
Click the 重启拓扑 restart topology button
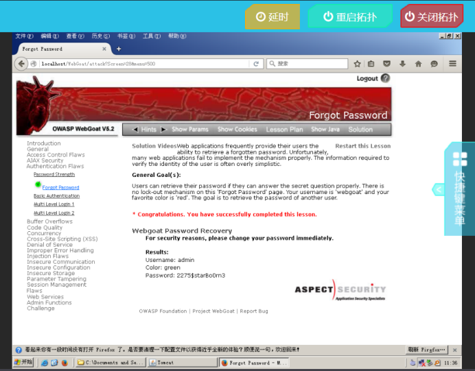click(350, 16)
